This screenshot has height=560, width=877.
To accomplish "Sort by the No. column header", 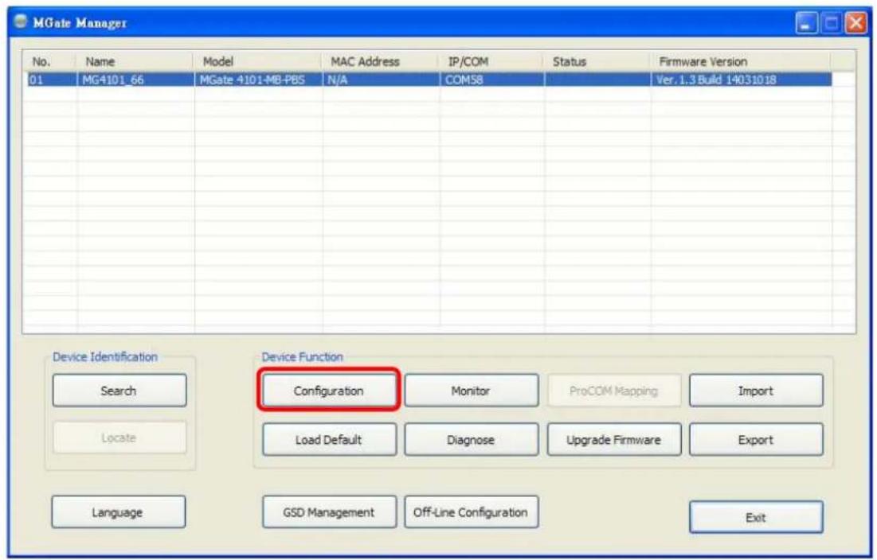I will pyautogui.click(x=49, y=61).
